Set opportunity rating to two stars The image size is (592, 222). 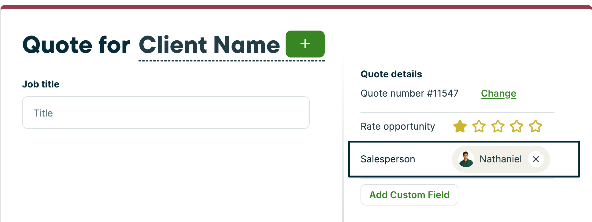(479, 126)
